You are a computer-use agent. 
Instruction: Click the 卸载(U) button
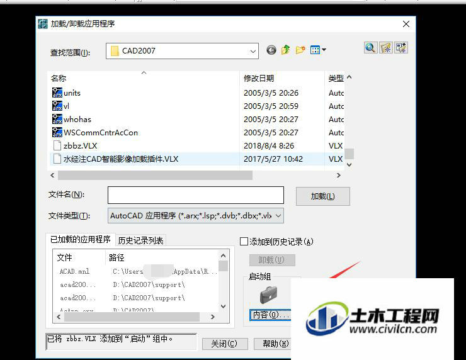(272, 260)
